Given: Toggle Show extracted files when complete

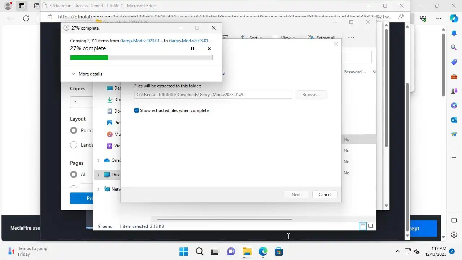Looking at the screenshot, I should [171, 110].
